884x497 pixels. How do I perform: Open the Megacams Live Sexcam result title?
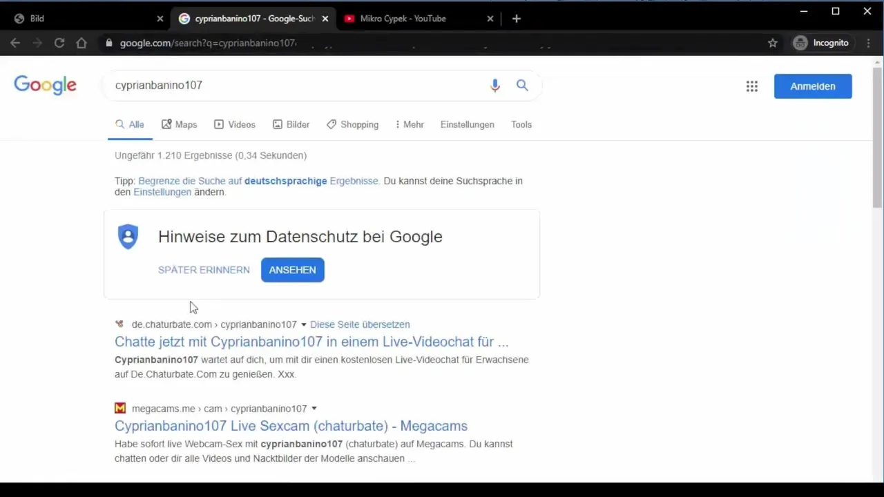point(291,426)
